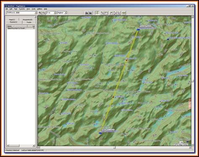The width and height of the screenshot is (199, 157).
Task: Open the Help menu
Action: coord(45,9)
